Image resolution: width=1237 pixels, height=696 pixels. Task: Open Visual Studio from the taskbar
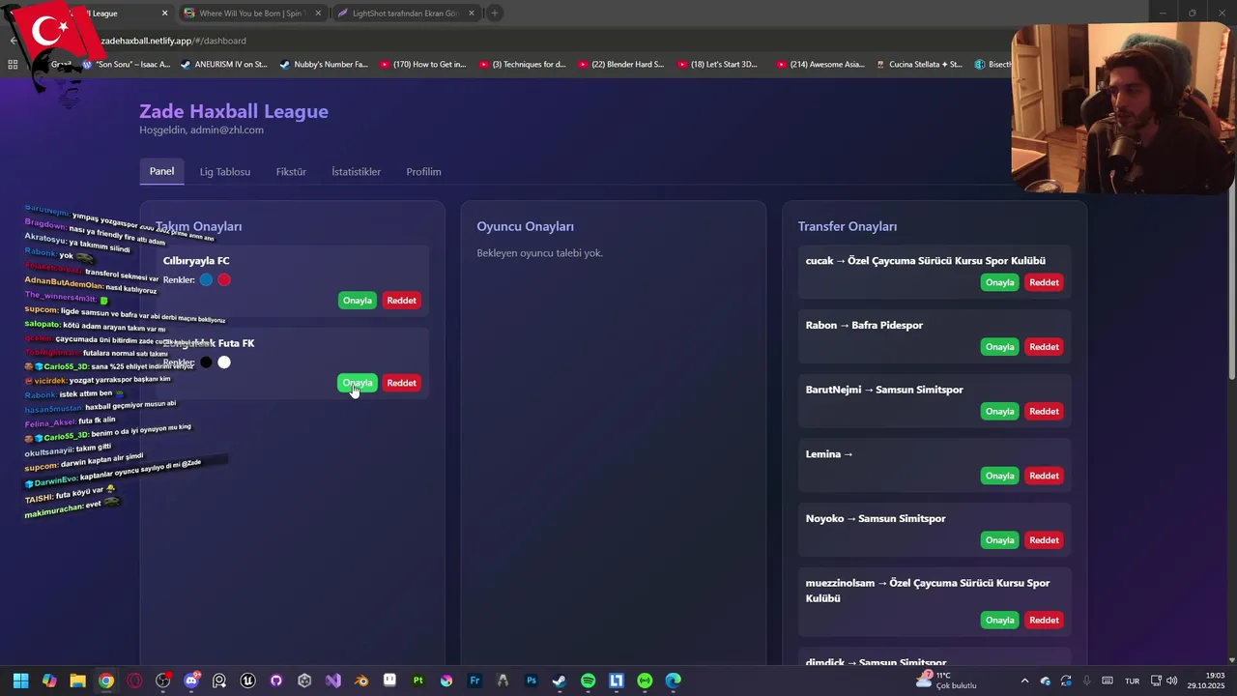tap(333, 681)
